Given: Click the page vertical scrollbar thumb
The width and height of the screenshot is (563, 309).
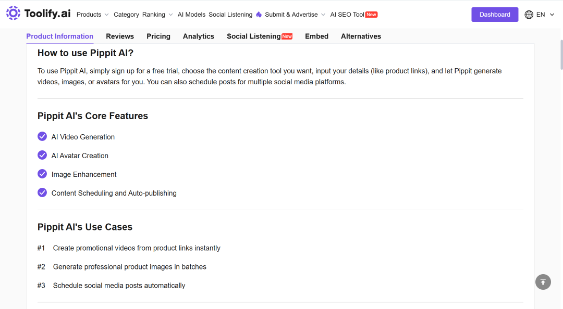Looking at the screenshot, I should (561, 55).
